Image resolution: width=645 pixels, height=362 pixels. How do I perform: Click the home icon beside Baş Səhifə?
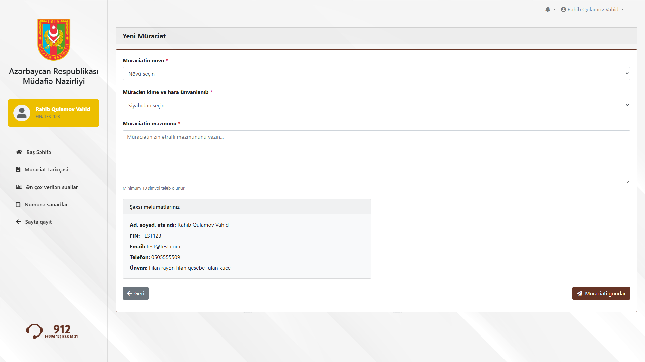[x=19, y=152]
